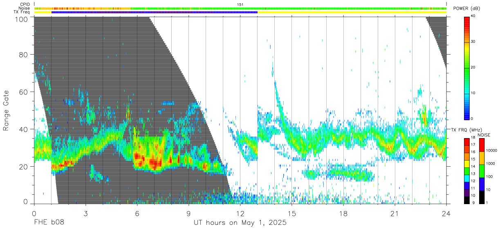Click the x-axis hour label 6
The height and width of the screenshot is (231, 502).
pos(137,213)
